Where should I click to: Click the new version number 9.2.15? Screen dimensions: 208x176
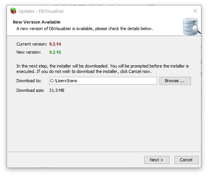pos(55,52)
